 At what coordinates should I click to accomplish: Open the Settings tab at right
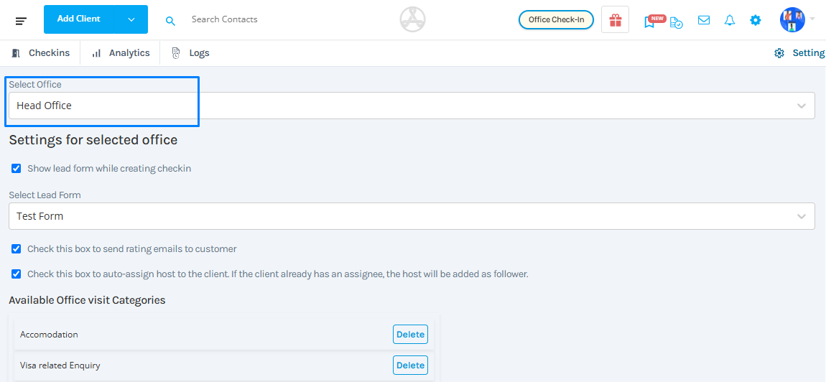[799, 52]
